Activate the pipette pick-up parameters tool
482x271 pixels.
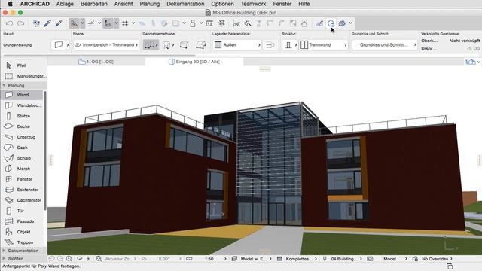pos(47,23)
